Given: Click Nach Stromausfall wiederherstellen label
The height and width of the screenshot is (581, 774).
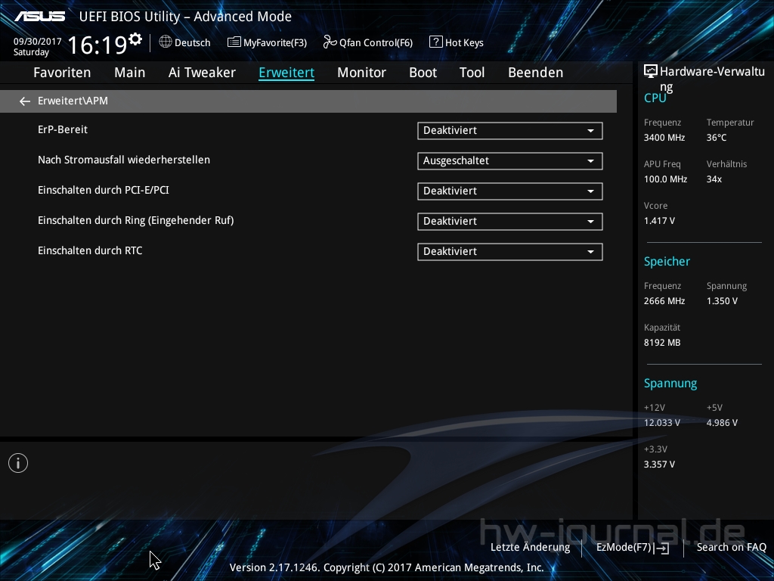Looking at the screenshot, I should pyautogui.click(x=124, y=160).
